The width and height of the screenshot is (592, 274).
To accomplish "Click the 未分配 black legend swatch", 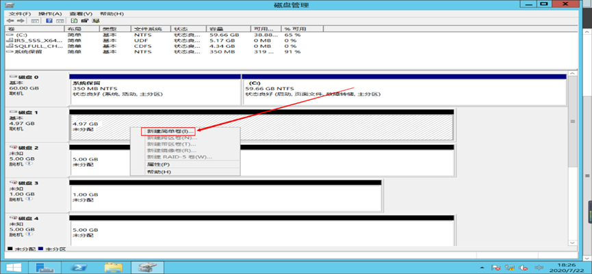I will coord(10,249).
